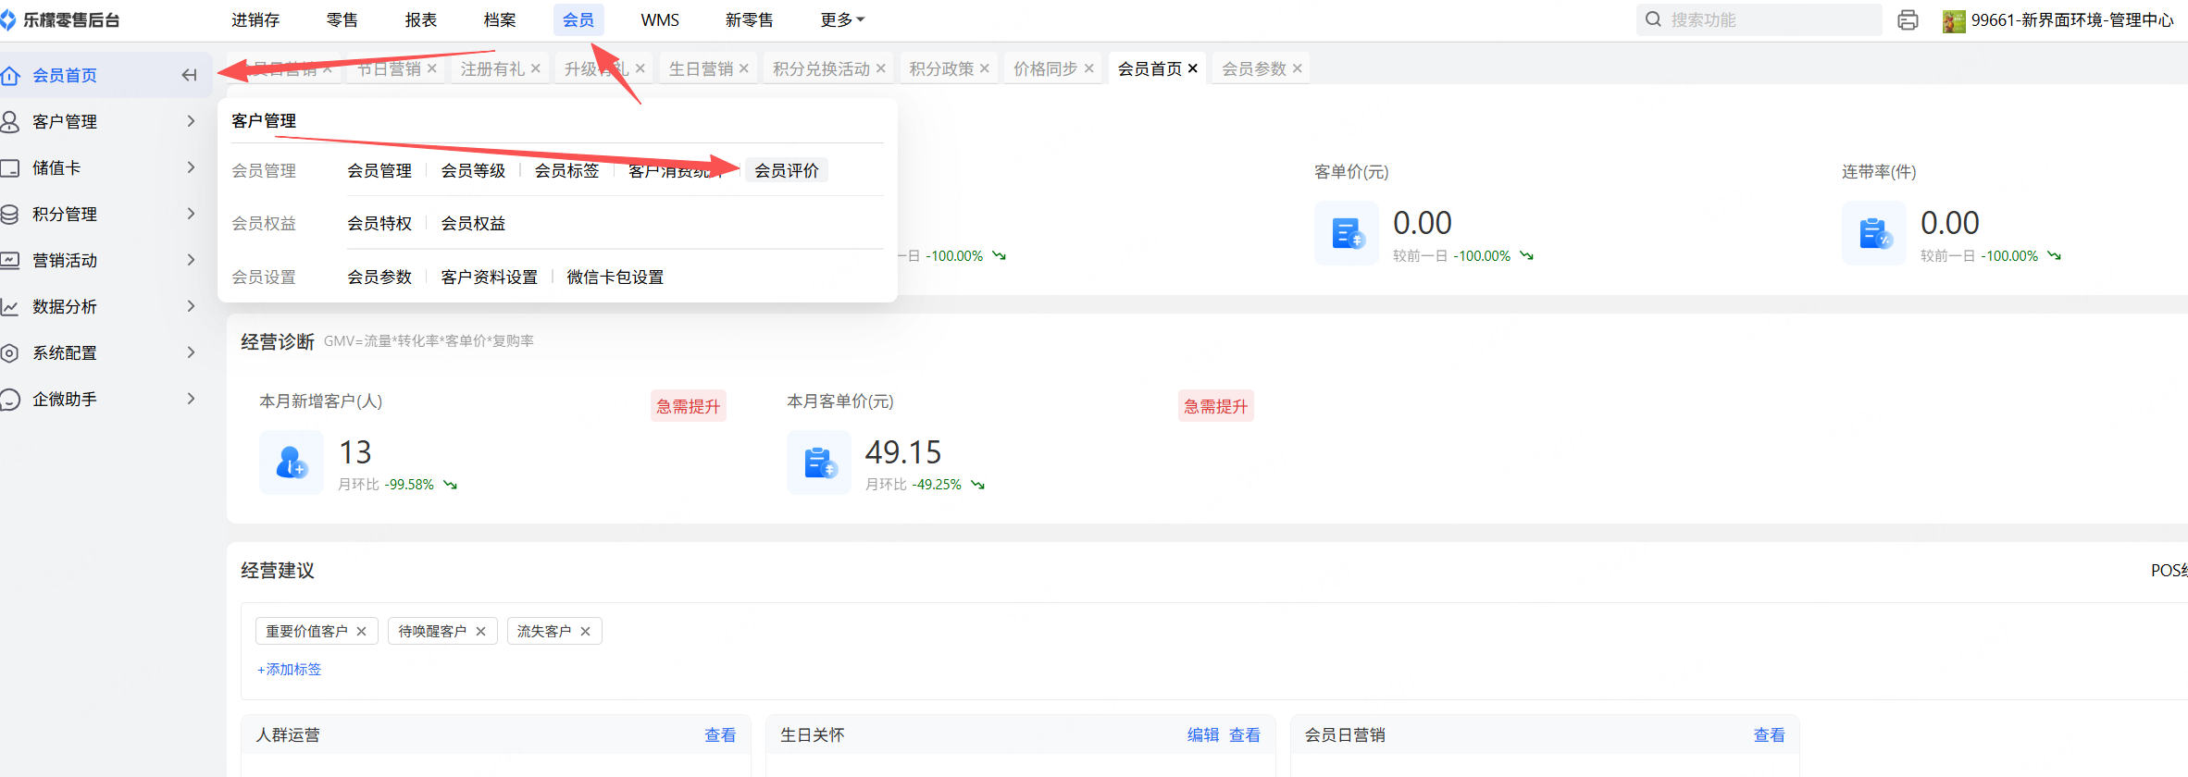Open 会员特权 in the flyout menu
The width and height of the screenshot is (2188, 777).
[379, 223]
